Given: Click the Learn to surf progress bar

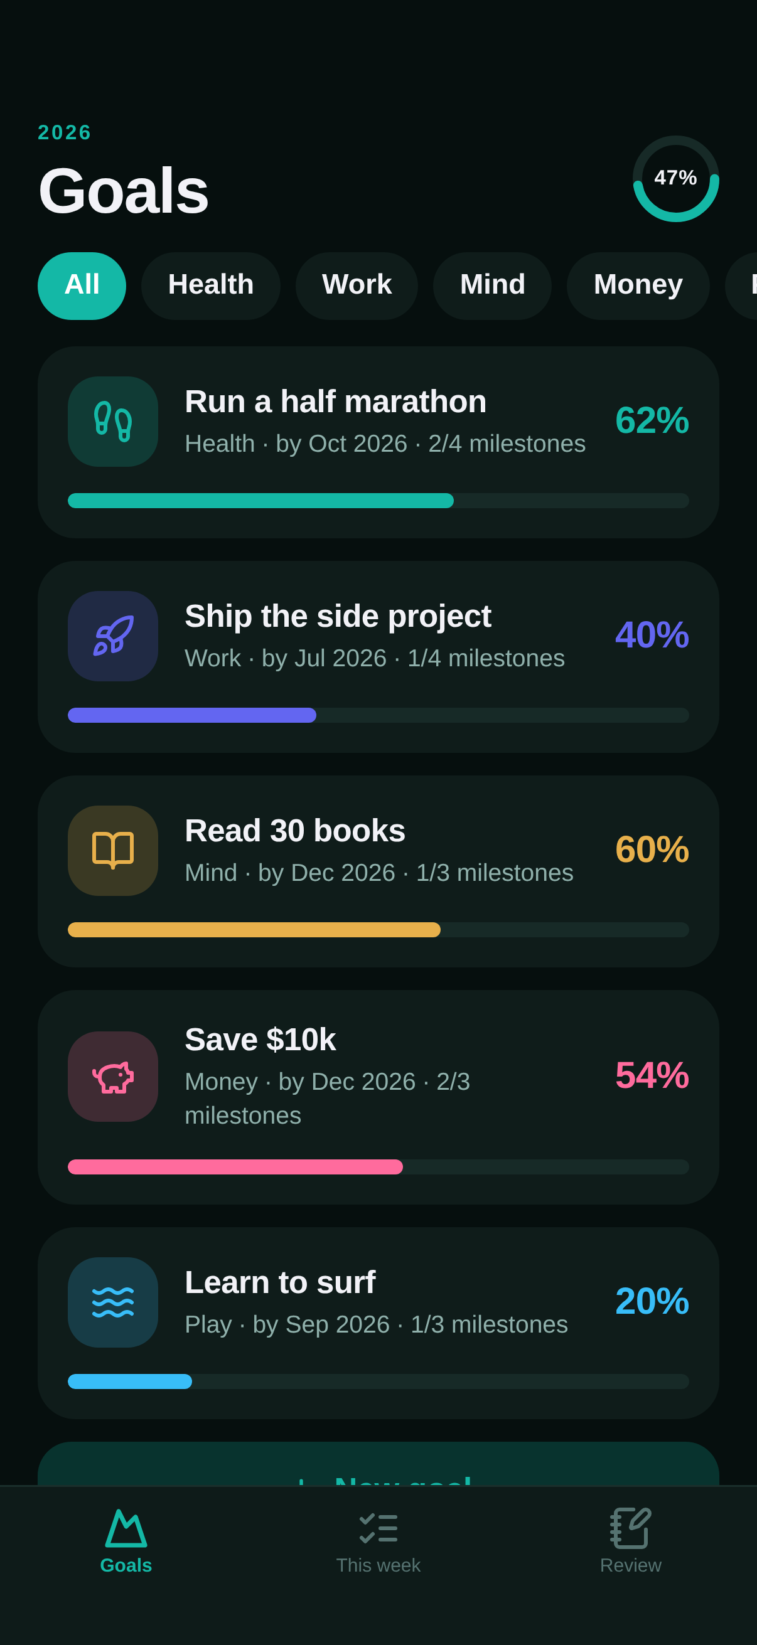Looking at the screenshot, I should point(378,1381).
